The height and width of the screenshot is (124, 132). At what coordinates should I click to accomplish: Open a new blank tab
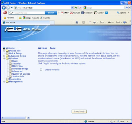pos(52,23)
